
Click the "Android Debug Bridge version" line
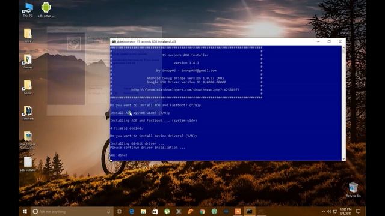click(x=185, y=78)
